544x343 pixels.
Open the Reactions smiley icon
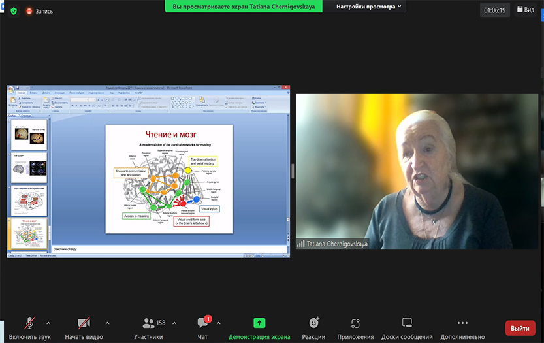click(313, 323)
